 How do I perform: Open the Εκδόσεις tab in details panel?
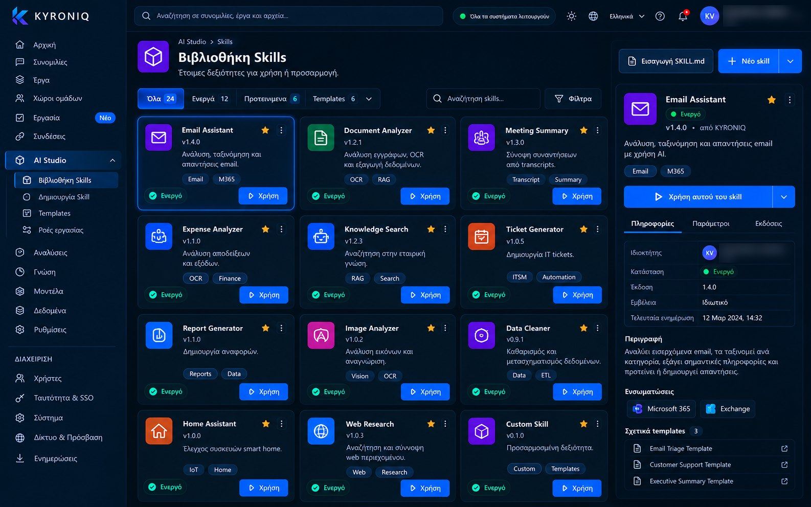point(769,224)
